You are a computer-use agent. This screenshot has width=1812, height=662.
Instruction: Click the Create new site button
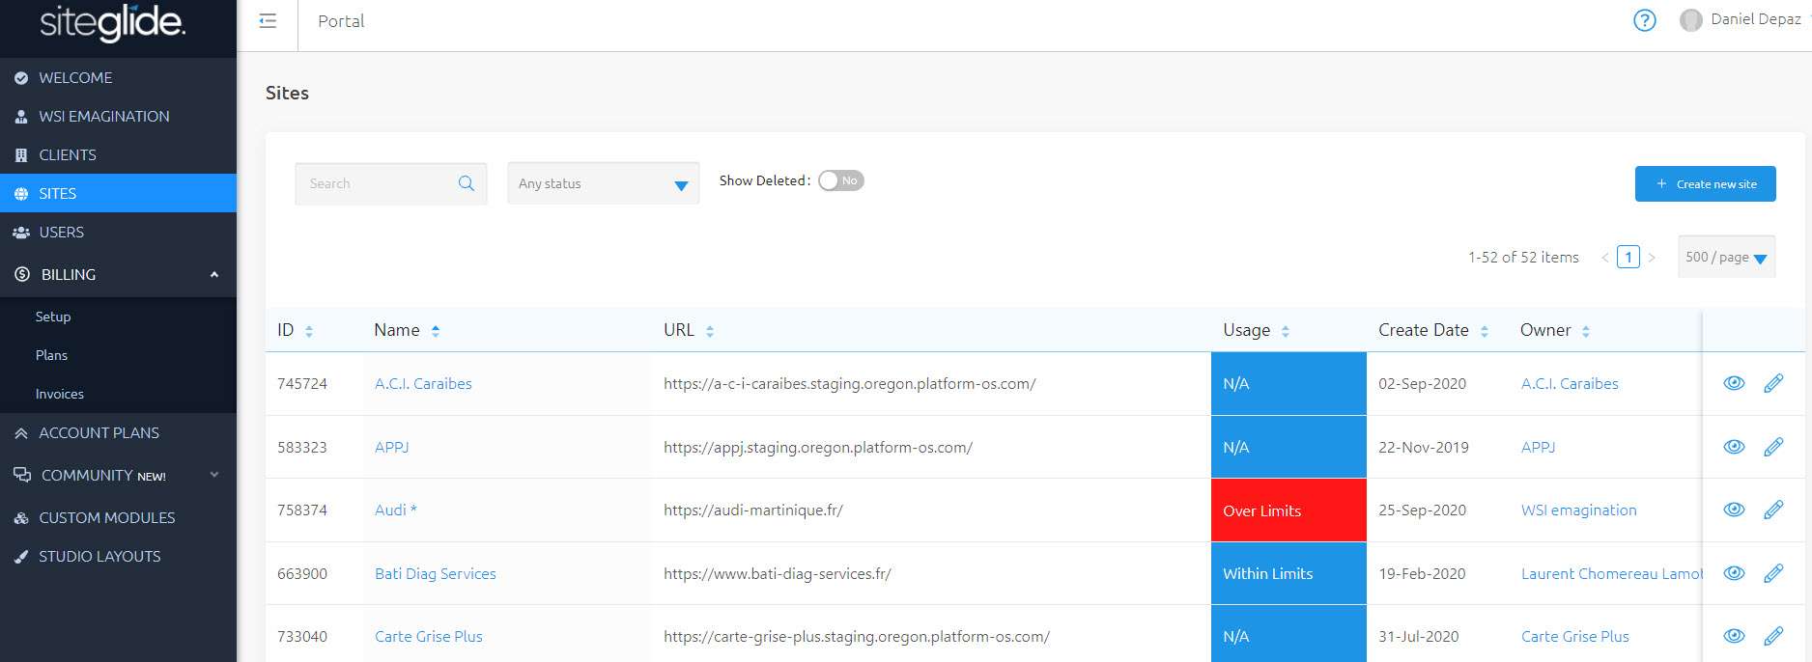(x=1705, y=183)
